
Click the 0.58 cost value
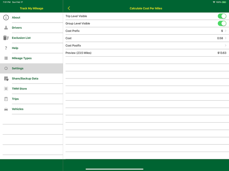tap(220, 38)
